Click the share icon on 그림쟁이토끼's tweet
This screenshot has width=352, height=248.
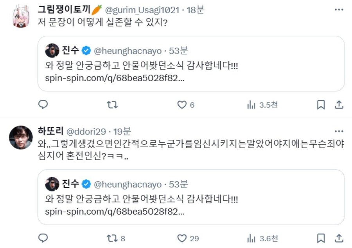coord(339,105)
